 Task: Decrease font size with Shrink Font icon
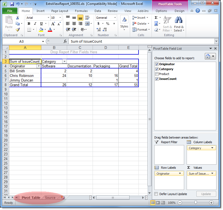coord(59,24)
